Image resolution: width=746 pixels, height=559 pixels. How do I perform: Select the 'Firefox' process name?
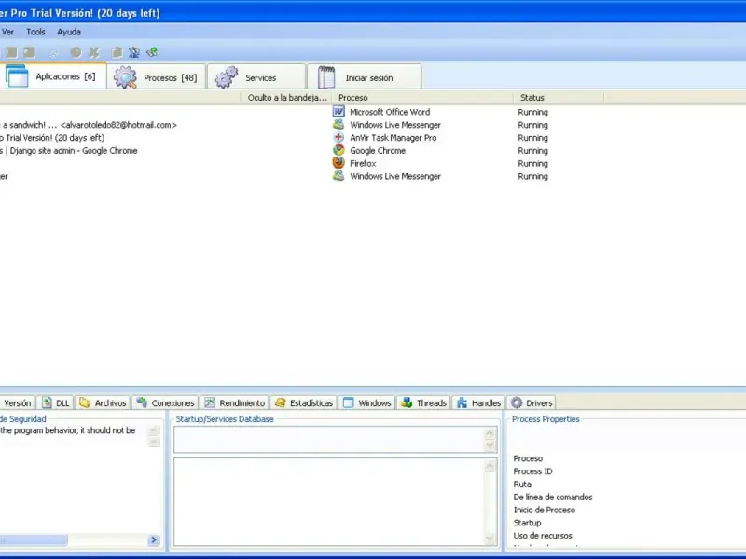point(363,163)
